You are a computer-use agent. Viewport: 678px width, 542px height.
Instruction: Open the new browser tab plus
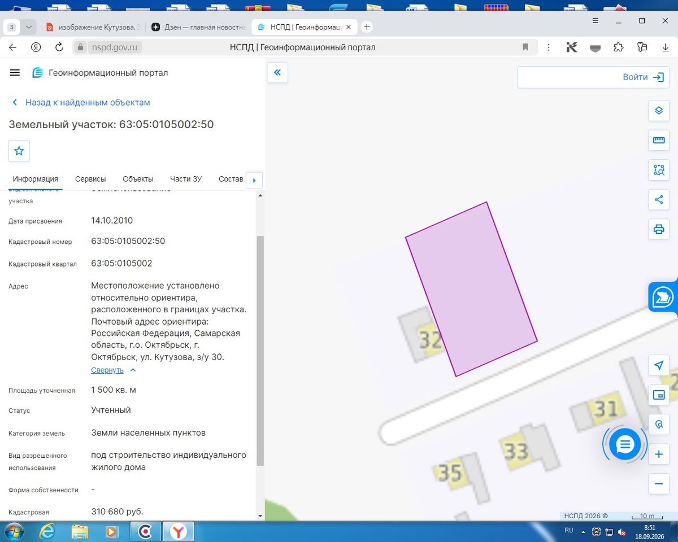pyautogui.click(x=367, y=27)
